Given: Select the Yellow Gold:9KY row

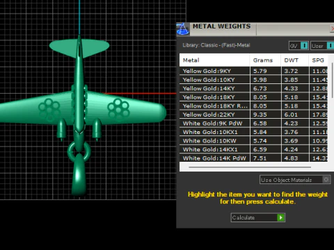Looking at the screenshot, I should [x=253, y=71].
